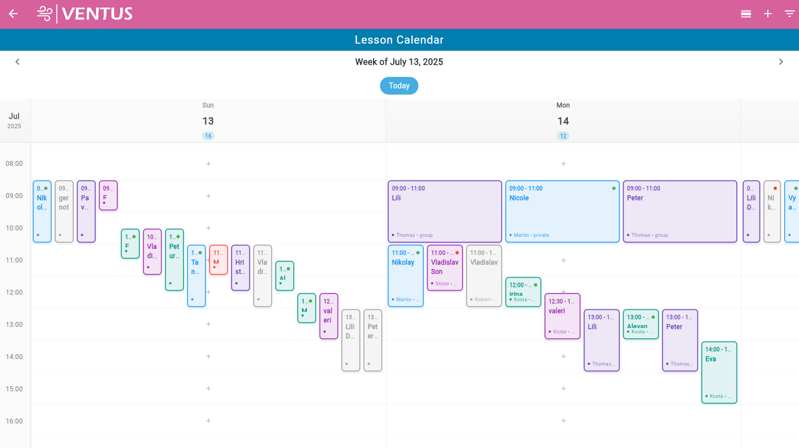
Task: Open Eva's 14:00 lesson with Kosta
Action: click(x=719, y=373)
